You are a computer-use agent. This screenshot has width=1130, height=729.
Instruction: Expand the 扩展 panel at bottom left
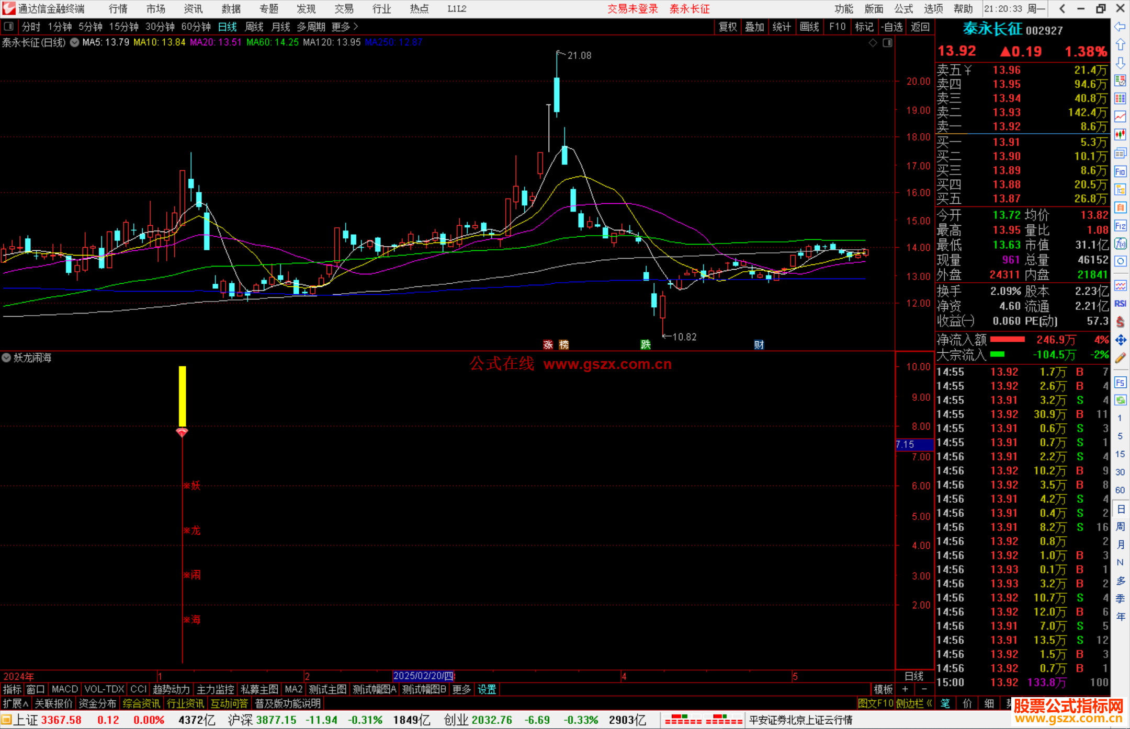[16, 703]
